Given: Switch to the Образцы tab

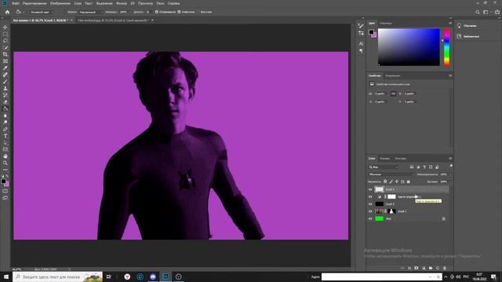Looking at the screenshot, I should point(386,23).
